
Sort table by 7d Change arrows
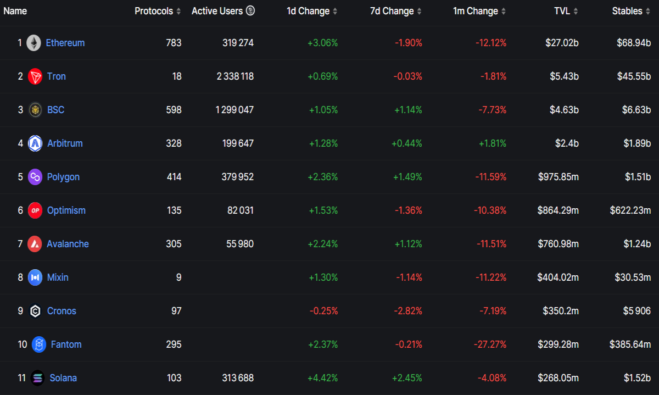420,12
